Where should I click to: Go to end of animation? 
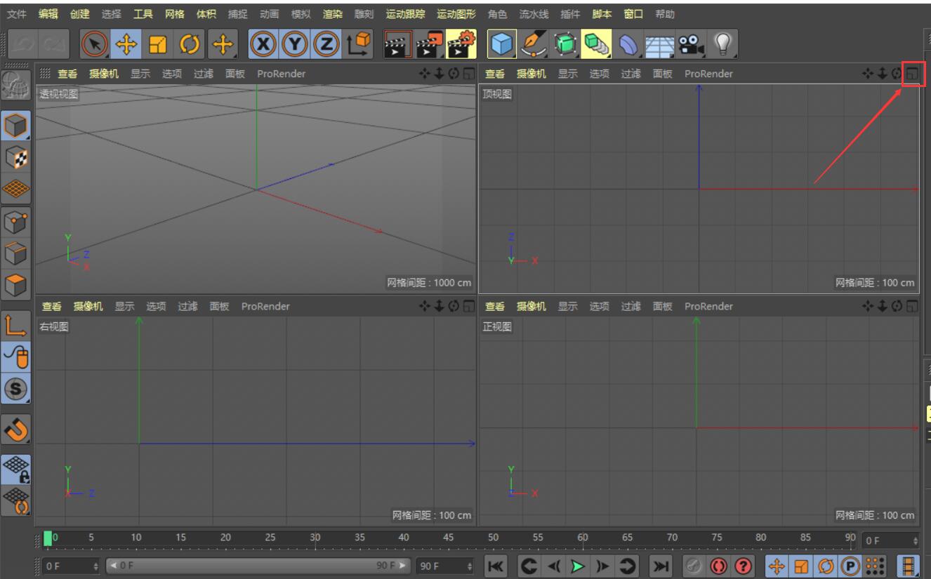click(x=661, y=565)
